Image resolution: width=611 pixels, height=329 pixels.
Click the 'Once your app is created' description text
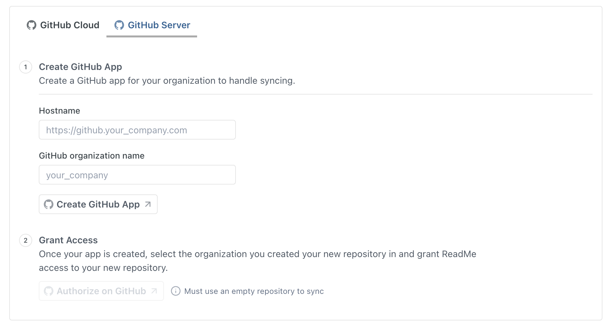tap(258, 261)
